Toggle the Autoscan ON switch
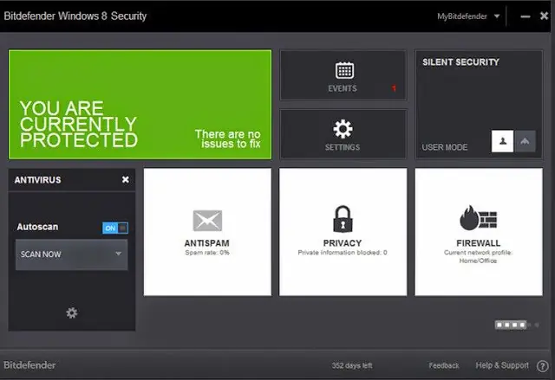Viewport: 555px width, 380px height. 115,228
